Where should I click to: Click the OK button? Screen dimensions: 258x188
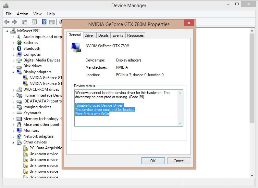(x=153, y=161)
